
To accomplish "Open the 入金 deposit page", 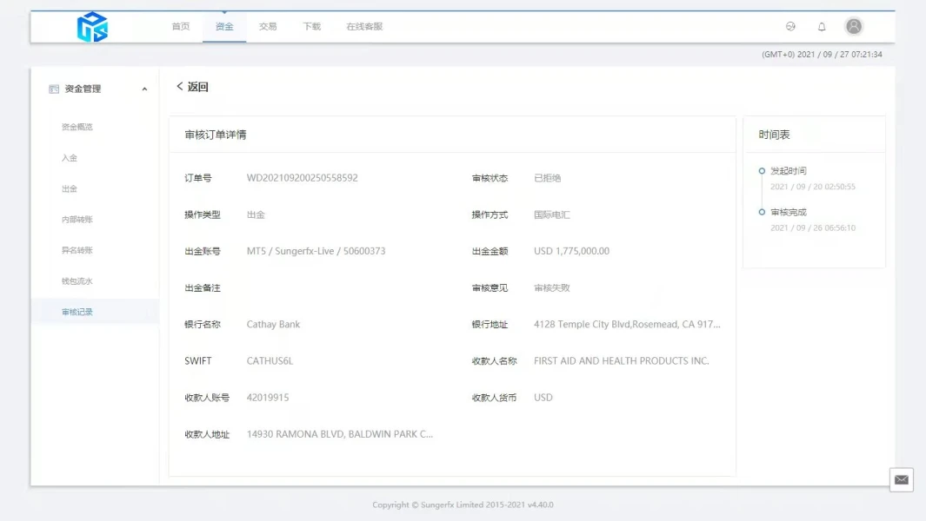I will click(x=70, y=158).
